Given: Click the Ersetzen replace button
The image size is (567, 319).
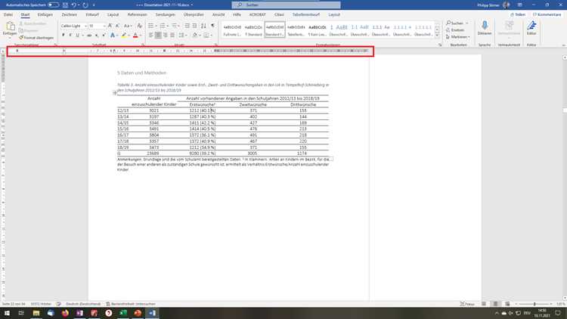Looking at the screenshot, I should click(455, 30).
